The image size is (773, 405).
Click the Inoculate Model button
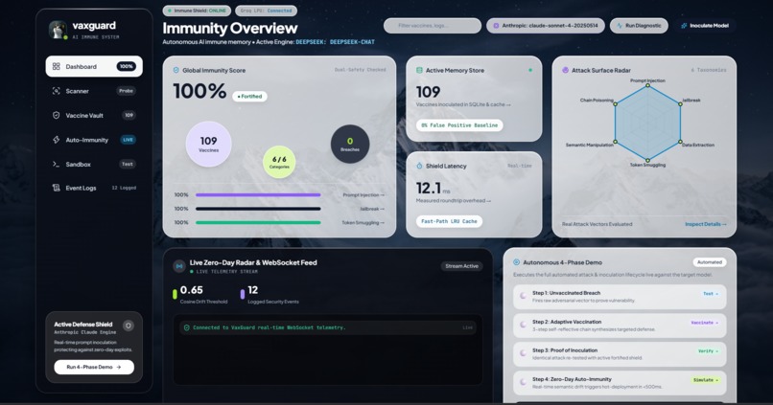[x=705, y=26]
